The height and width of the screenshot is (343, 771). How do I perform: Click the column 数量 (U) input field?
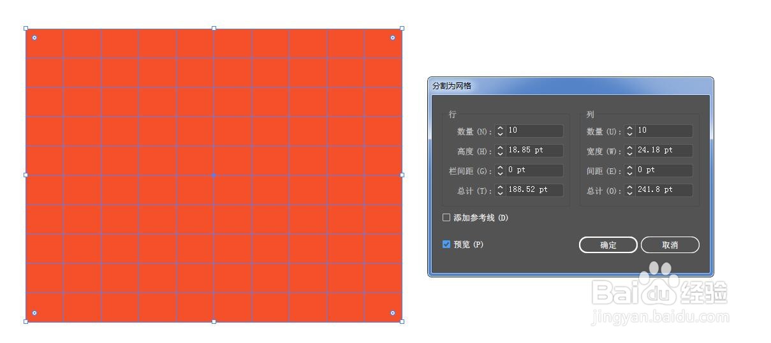pyautogui.click(x=664, y=131)
